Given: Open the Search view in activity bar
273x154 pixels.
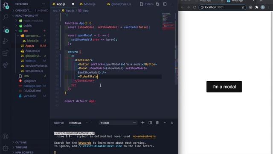Looking at the screenshot, I should tap(6, 17).
